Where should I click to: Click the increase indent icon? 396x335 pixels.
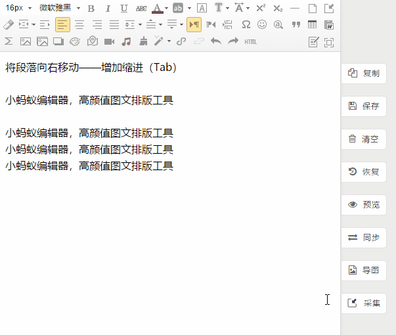pyautogui.click(x=24, y=25)
